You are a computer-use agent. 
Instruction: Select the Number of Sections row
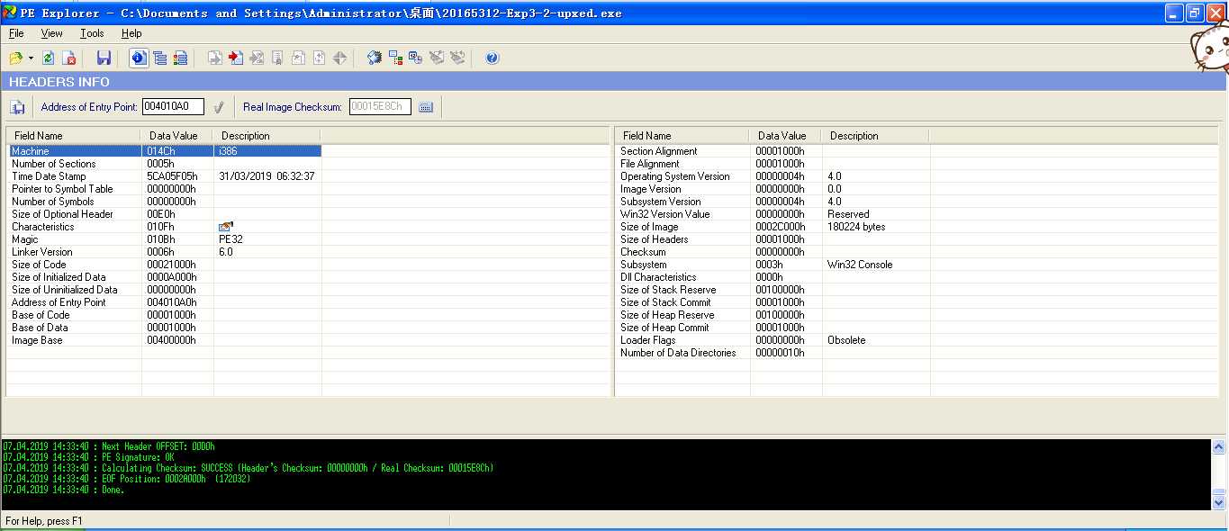tap(165, 164)
